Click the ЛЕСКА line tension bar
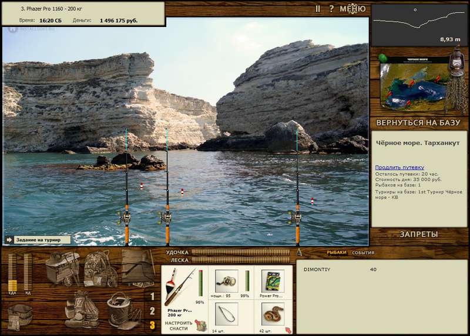 (241, 260)
